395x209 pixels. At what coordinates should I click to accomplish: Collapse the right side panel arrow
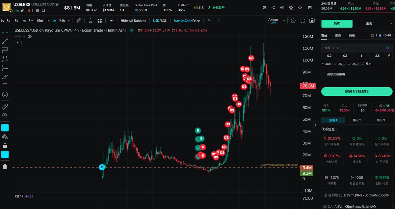(x=315, y=125)
